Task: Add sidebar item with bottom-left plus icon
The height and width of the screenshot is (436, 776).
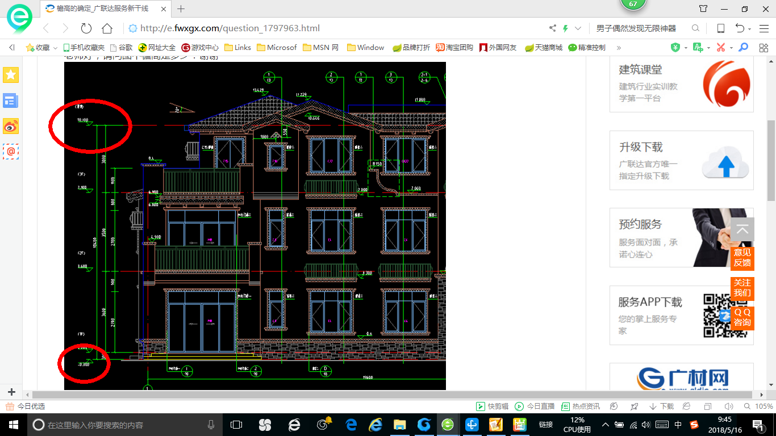Action: coord(11,392)
